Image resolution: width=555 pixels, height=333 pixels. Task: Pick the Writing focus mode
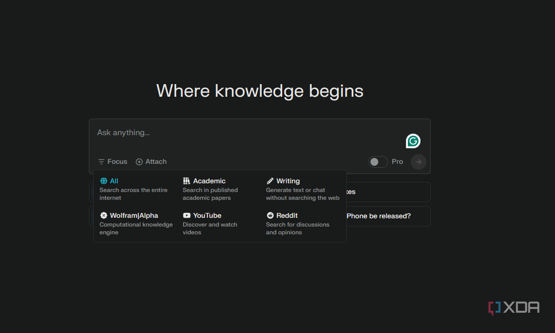pyautogui.click(x=303, y=189)
